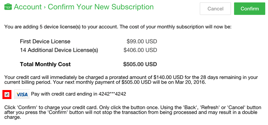Click the green briefcase Account icon
The height and width of the screenshot is (125, 268).
[8, 7]
